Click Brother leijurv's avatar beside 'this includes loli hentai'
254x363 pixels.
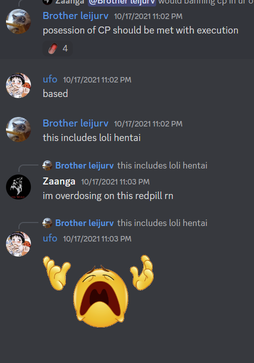pyautogui.click(x=18, y=129)
